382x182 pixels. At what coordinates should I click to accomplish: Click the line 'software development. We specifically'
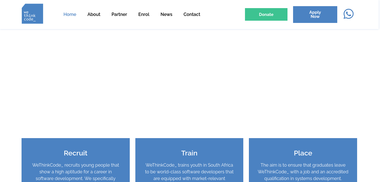(76, 178)
